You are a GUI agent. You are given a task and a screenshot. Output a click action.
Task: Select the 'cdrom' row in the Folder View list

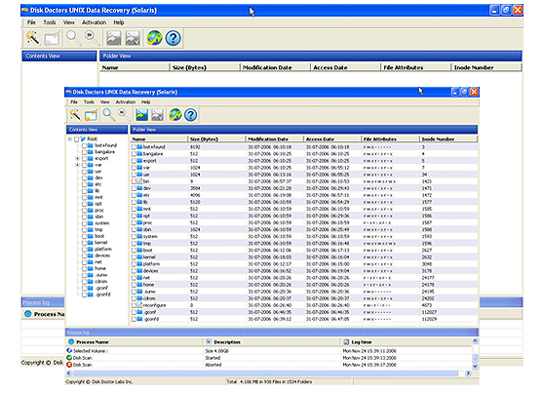tap(304, 298)
